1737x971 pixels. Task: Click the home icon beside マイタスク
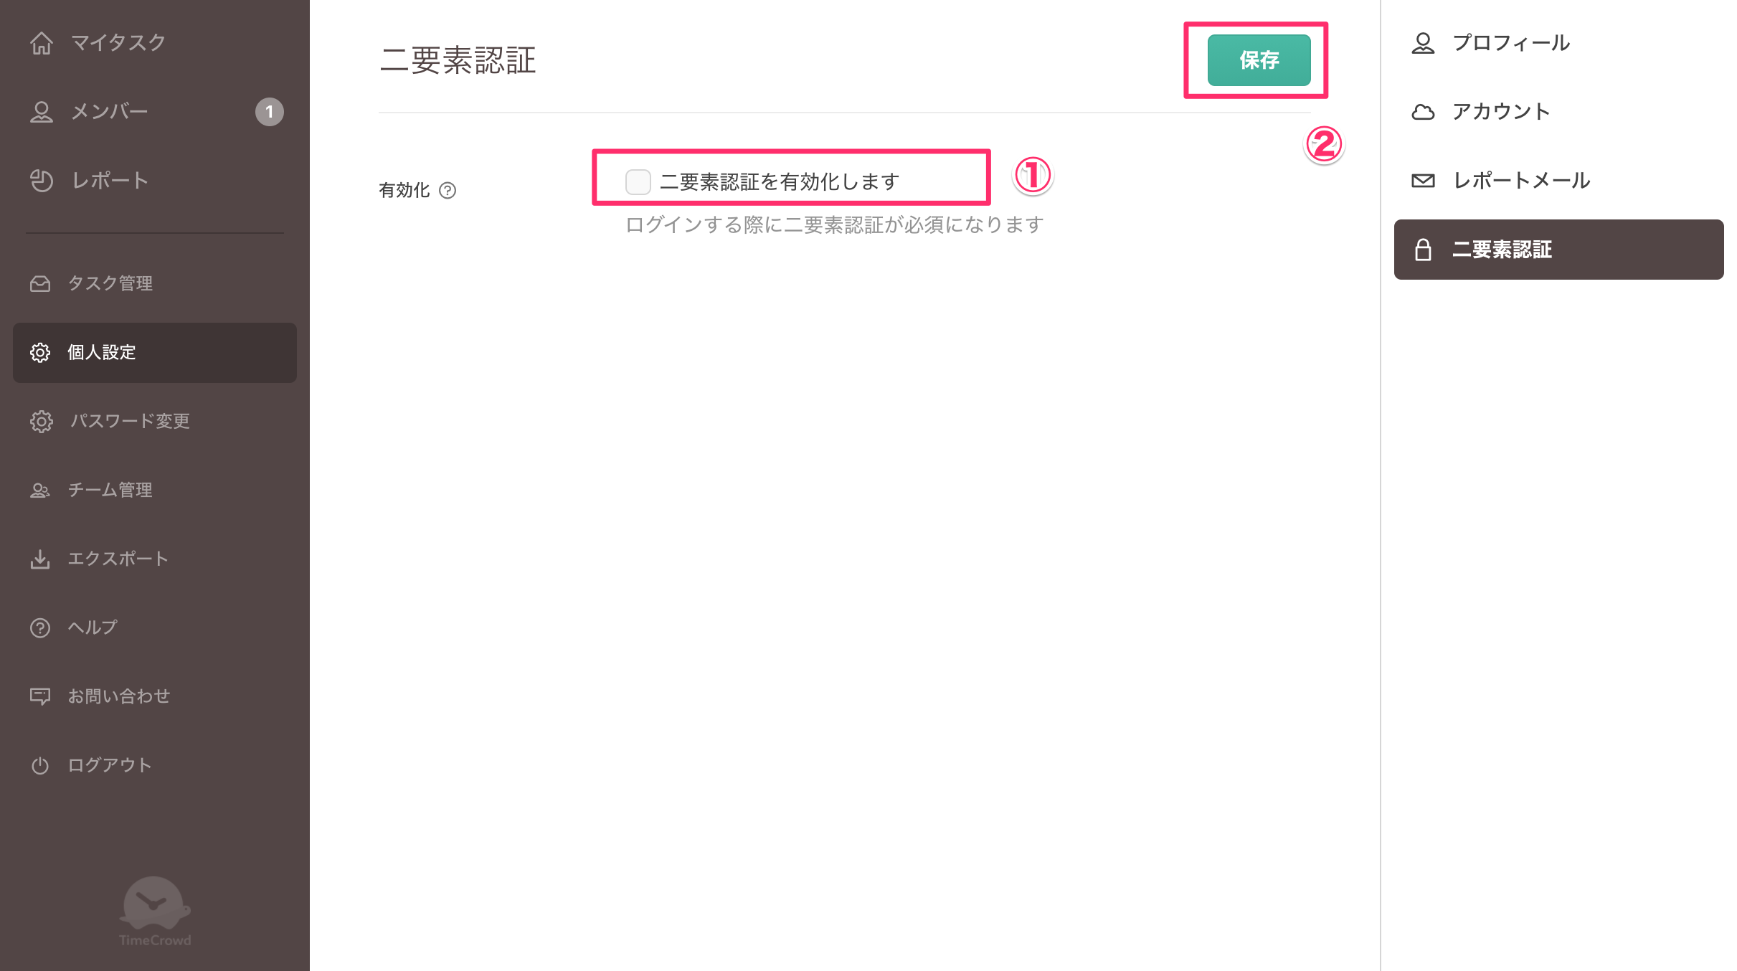point(42,43)
